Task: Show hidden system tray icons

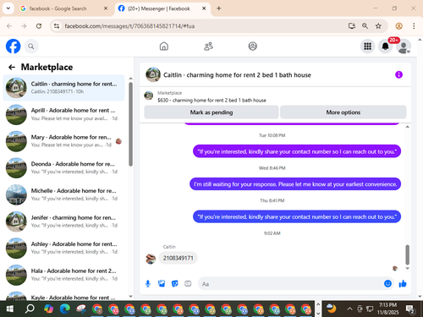Action: 349,309
